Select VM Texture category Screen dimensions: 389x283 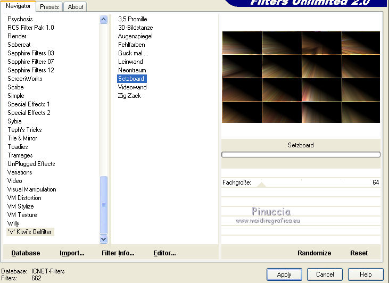click(22, 215)
